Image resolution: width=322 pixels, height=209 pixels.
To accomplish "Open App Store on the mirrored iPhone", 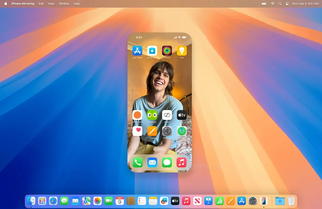I will point(137,51).
